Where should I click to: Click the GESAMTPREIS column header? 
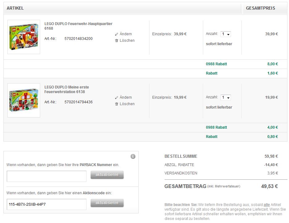[x=260, y=8]
